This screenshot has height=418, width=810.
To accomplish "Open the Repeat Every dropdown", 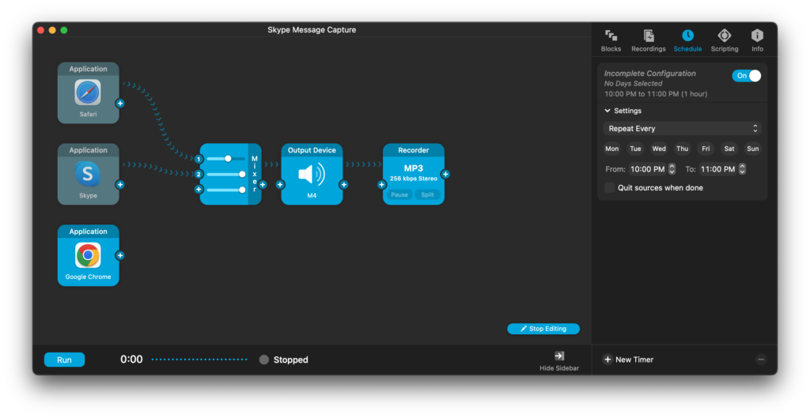I will click(x=683, y=129).
